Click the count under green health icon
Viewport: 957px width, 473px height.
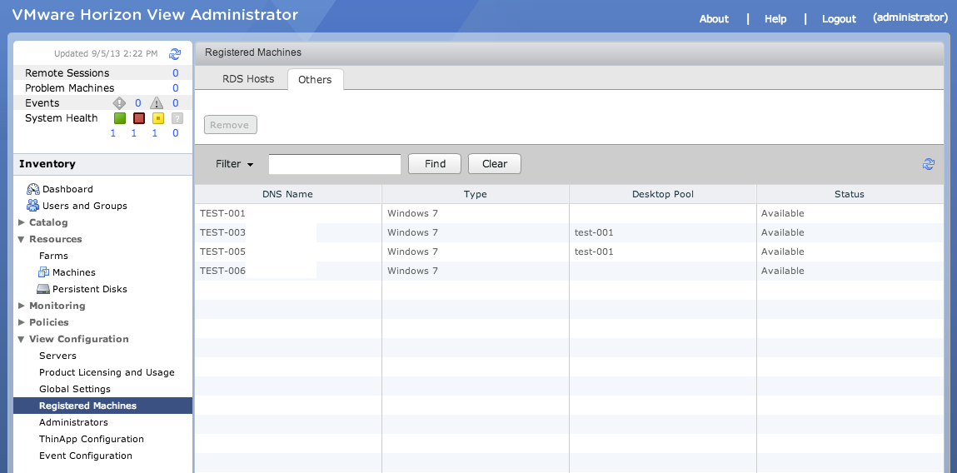point(113,133)
